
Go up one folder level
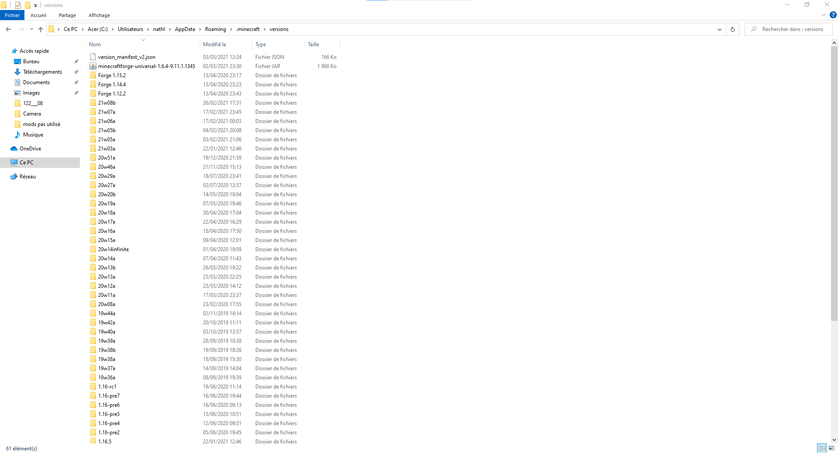click(41, 29)
